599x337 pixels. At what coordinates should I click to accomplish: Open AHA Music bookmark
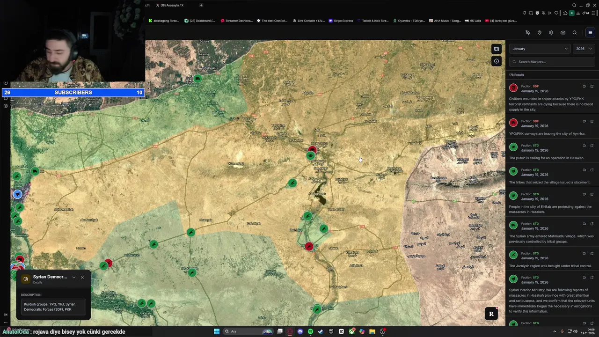click(x=446, y=21)
